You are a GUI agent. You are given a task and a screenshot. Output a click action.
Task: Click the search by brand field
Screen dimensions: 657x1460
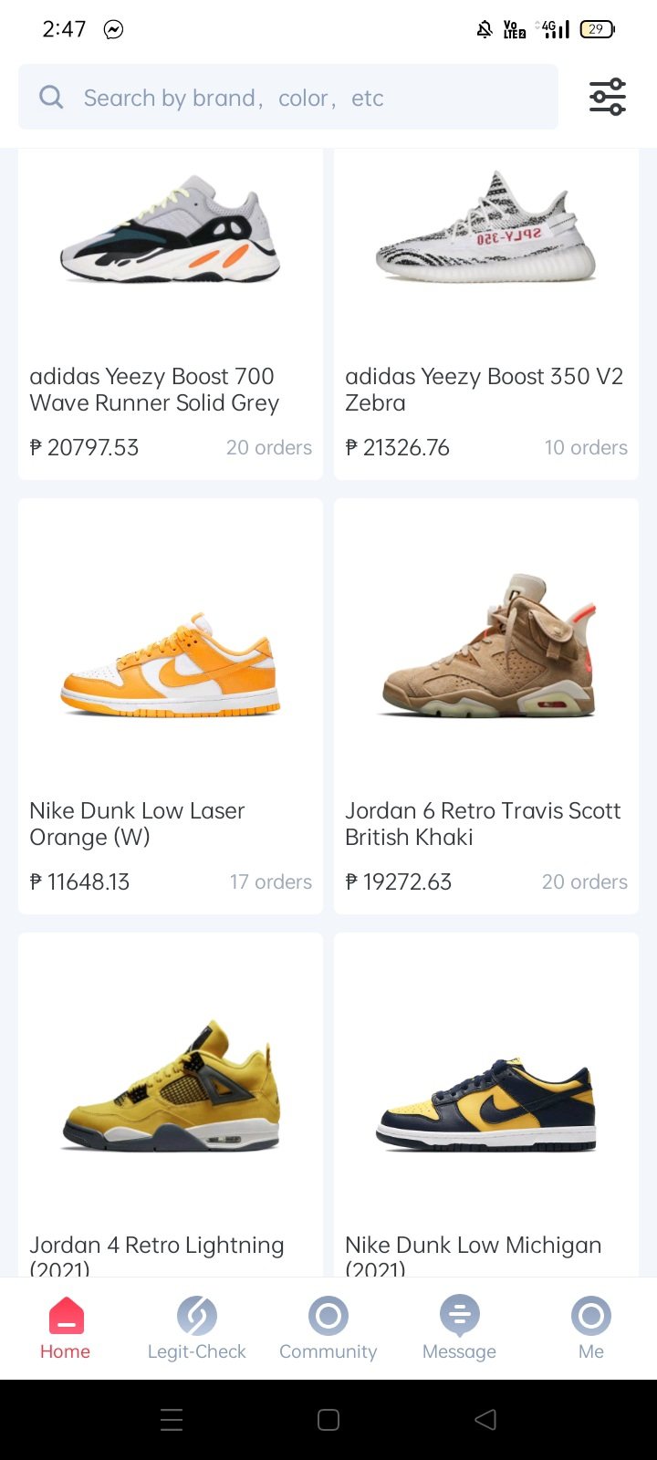click(301, 97)
